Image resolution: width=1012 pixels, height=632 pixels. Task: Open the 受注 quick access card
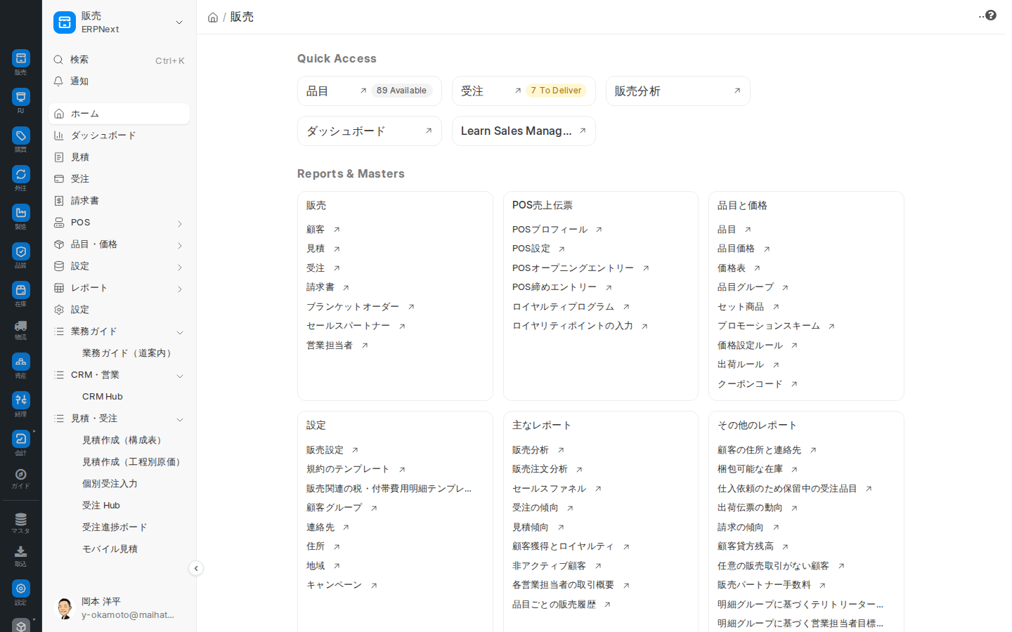[x=524, y=91]
